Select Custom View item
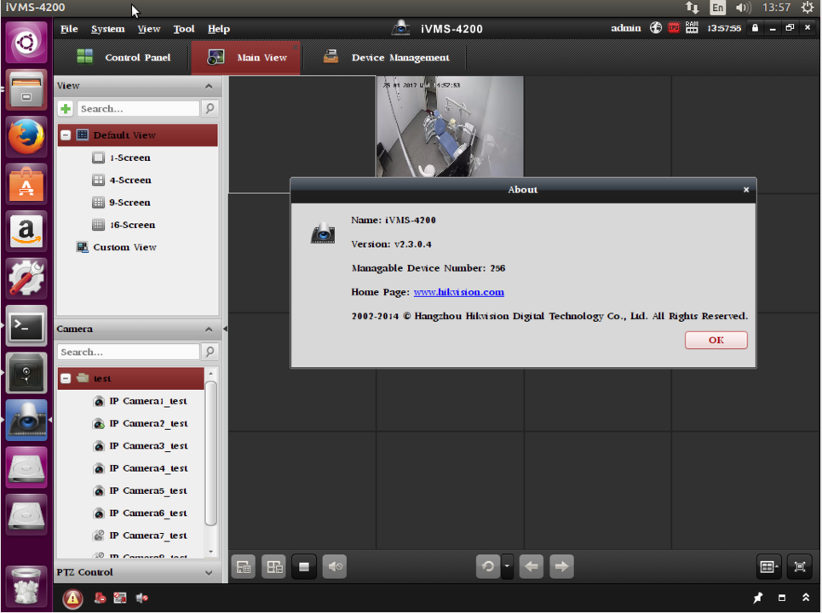Image resolution: width=822 pixels, height=613 pixels. (x=124, y=247)
